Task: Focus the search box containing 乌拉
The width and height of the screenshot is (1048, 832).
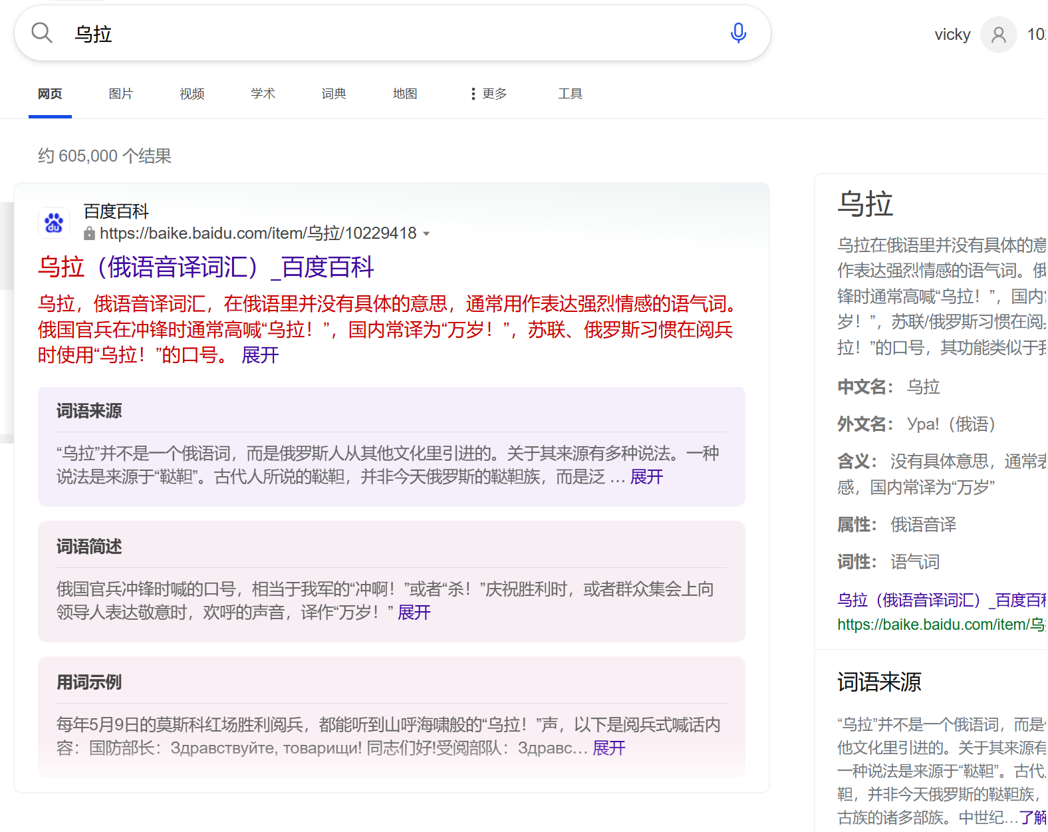Action: click(x=392, y=33)
